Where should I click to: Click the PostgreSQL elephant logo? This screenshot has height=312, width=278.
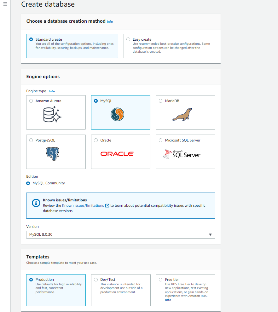click(53, 154)
